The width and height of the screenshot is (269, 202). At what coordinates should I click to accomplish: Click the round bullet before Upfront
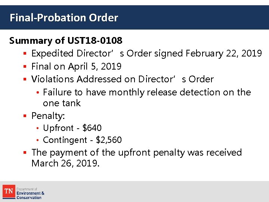point(38,128)
